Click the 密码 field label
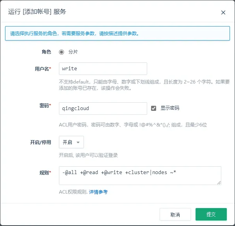The width and height of the screenshot is (235, 226). [45, 105]
